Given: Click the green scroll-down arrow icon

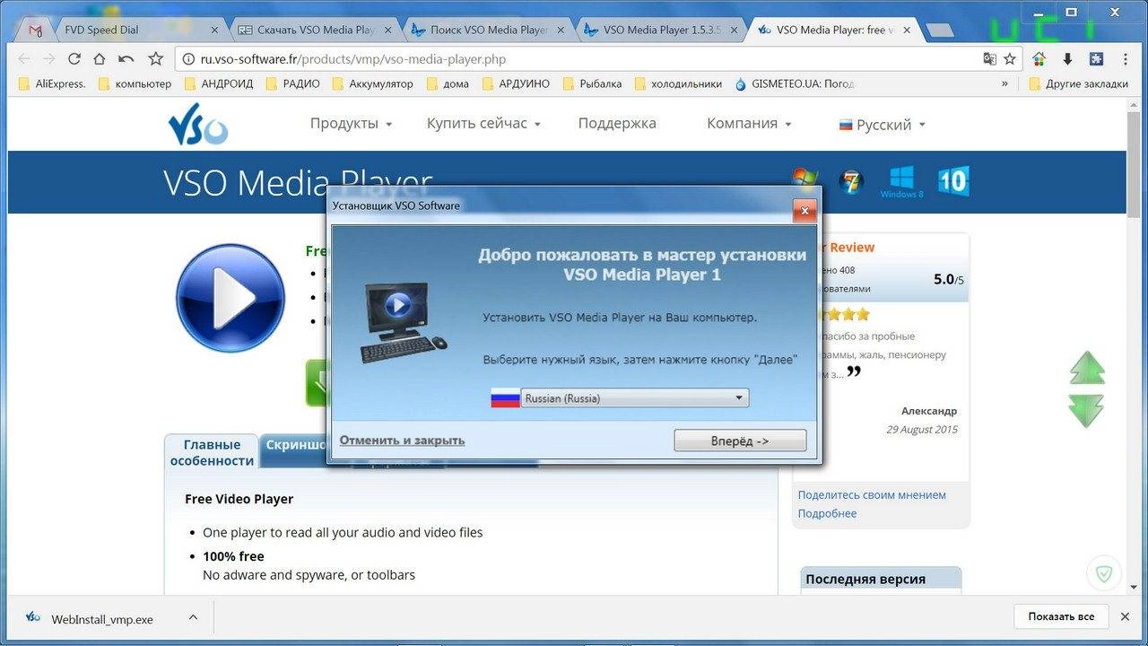Looking at the screenshot, I should pyautogui.click(x=1086, y=411).
